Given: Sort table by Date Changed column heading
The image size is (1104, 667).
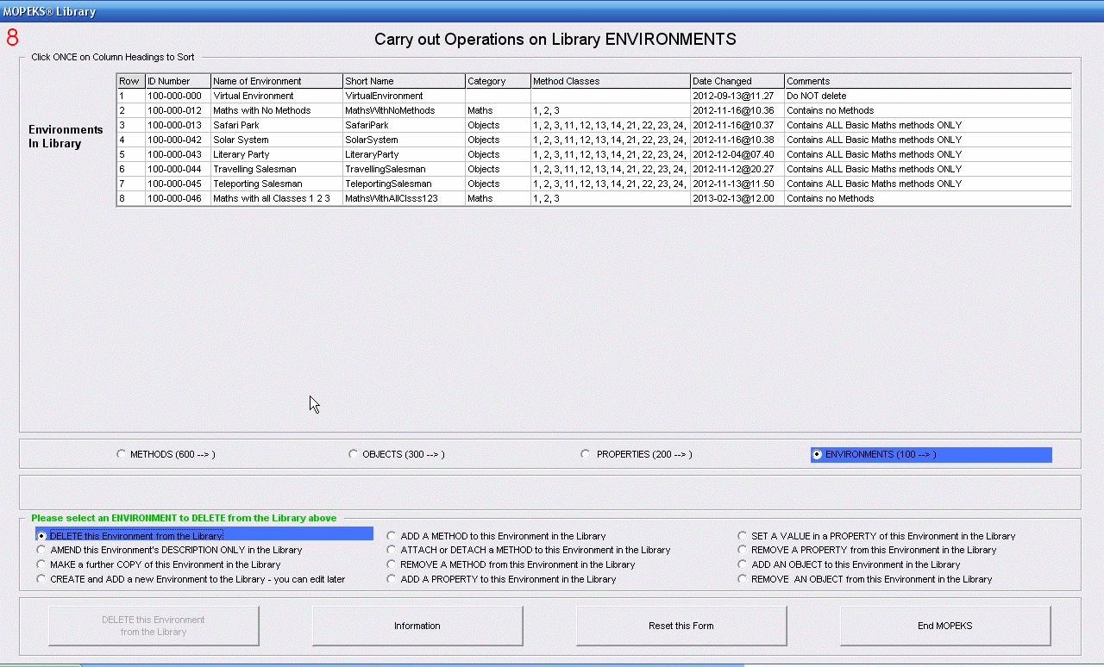Looking at the screenshot, I should pyautogui.click(x=737, y=81).
